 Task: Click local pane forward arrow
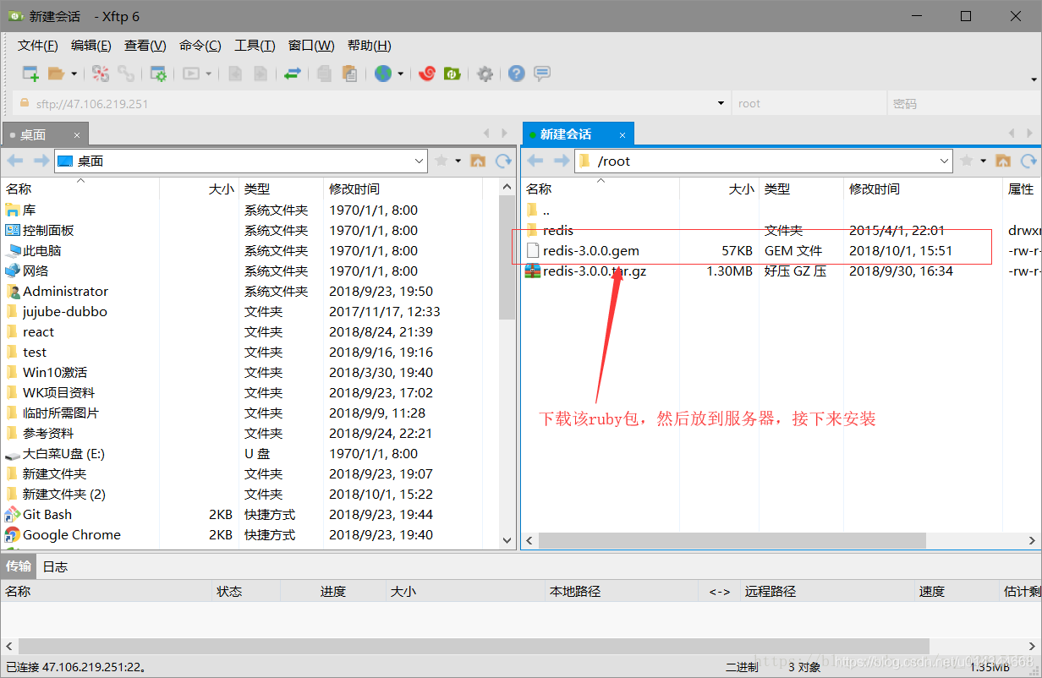[41, 161]
